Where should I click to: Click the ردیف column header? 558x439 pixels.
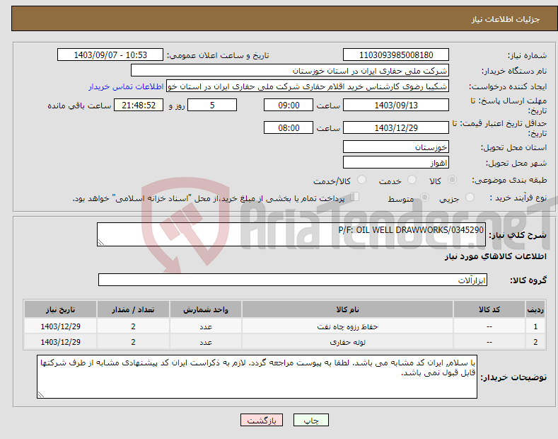coord(535,309)
